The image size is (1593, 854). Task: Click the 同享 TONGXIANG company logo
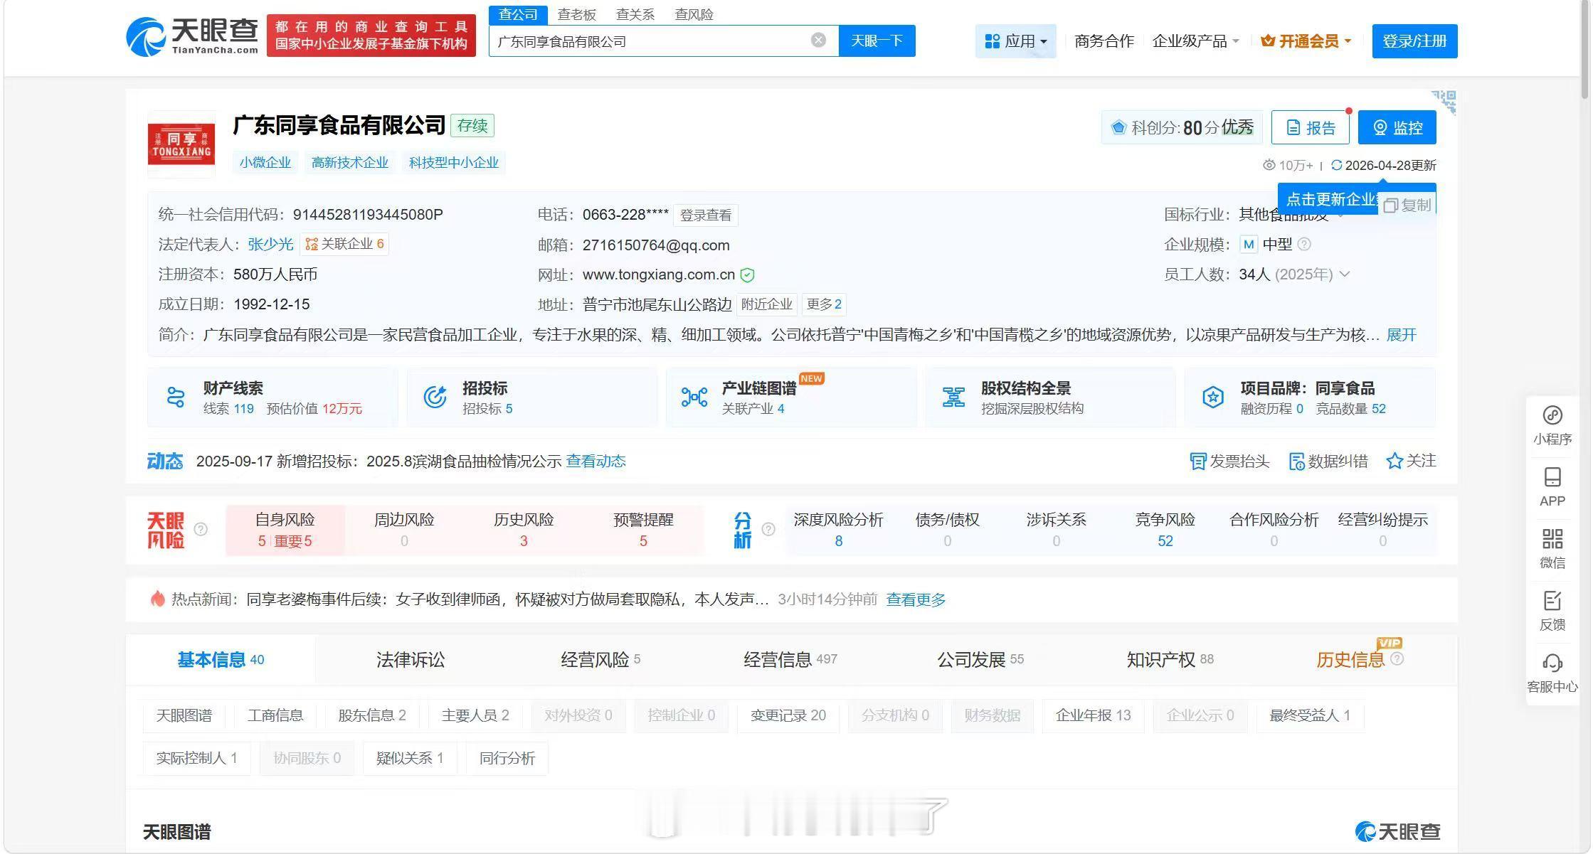coord(181,144)
